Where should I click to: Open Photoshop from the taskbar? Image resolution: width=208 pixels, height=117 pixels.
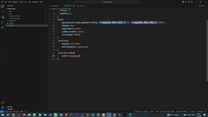pyautogui.click(x=71, y=115)
